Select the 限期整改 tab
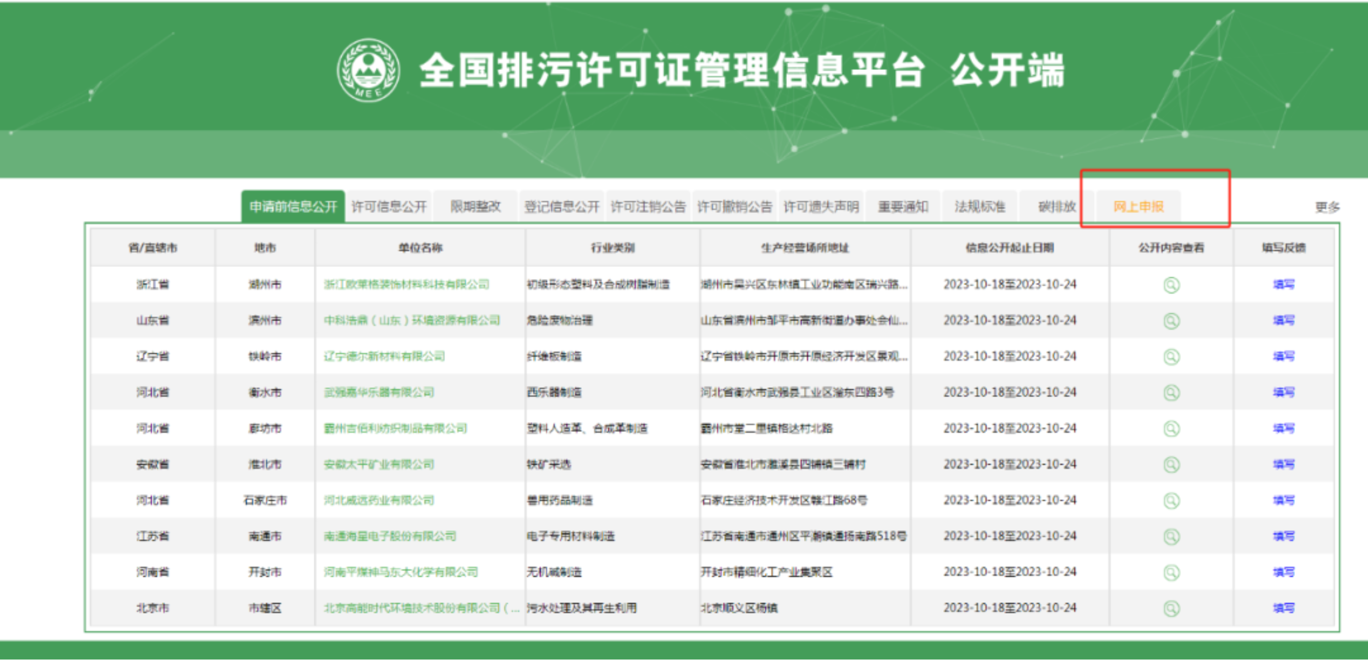Screen dimensions: 1368x660 (x=475, y=207)
